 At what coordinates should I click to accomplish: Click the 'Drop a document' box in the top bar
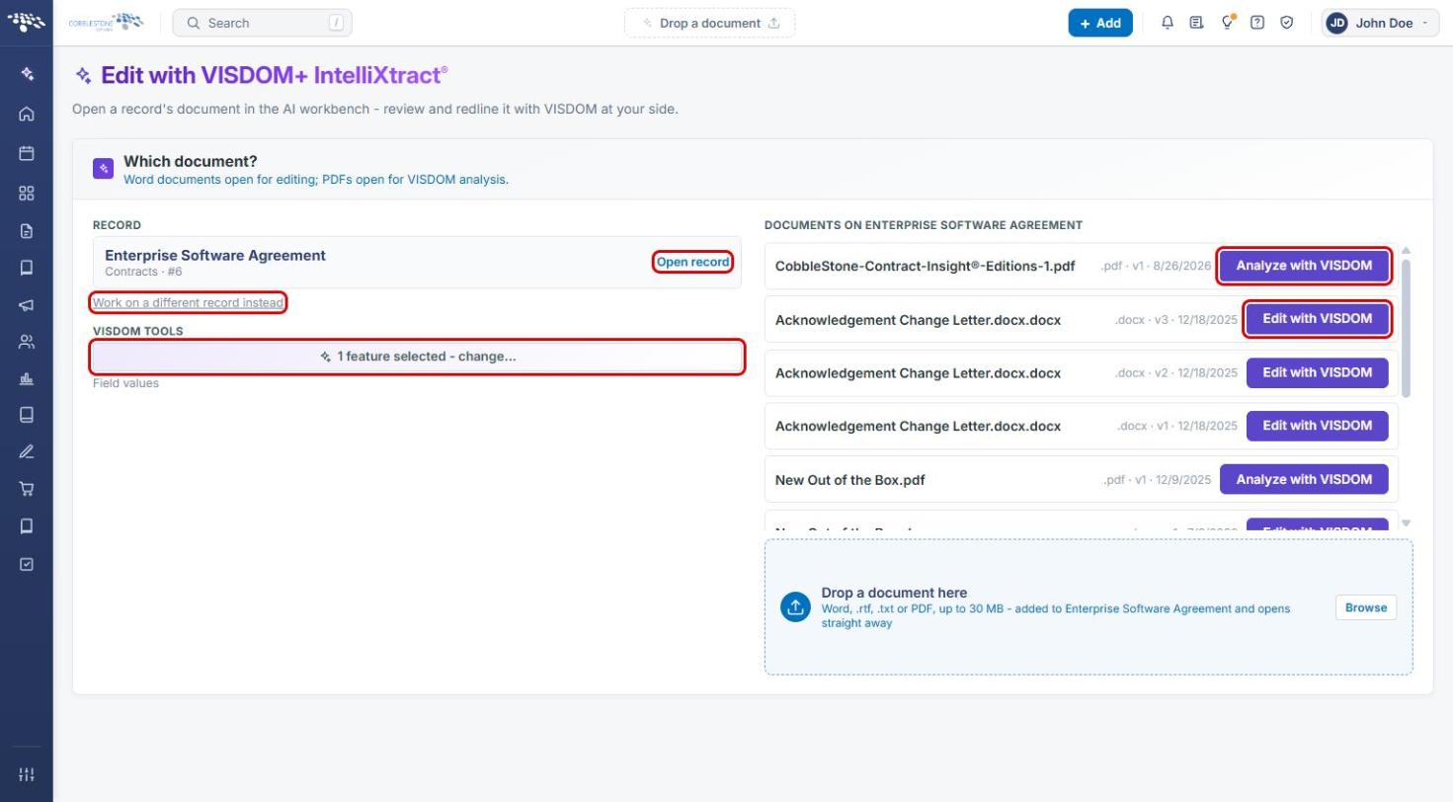710,23
